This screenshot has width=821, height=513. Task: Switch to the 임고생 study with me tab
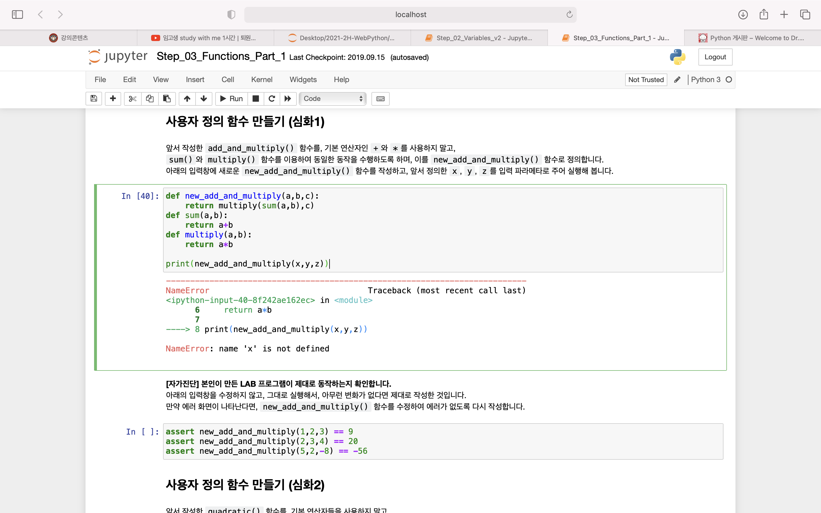pyautogui.click(x=205, y=38)
